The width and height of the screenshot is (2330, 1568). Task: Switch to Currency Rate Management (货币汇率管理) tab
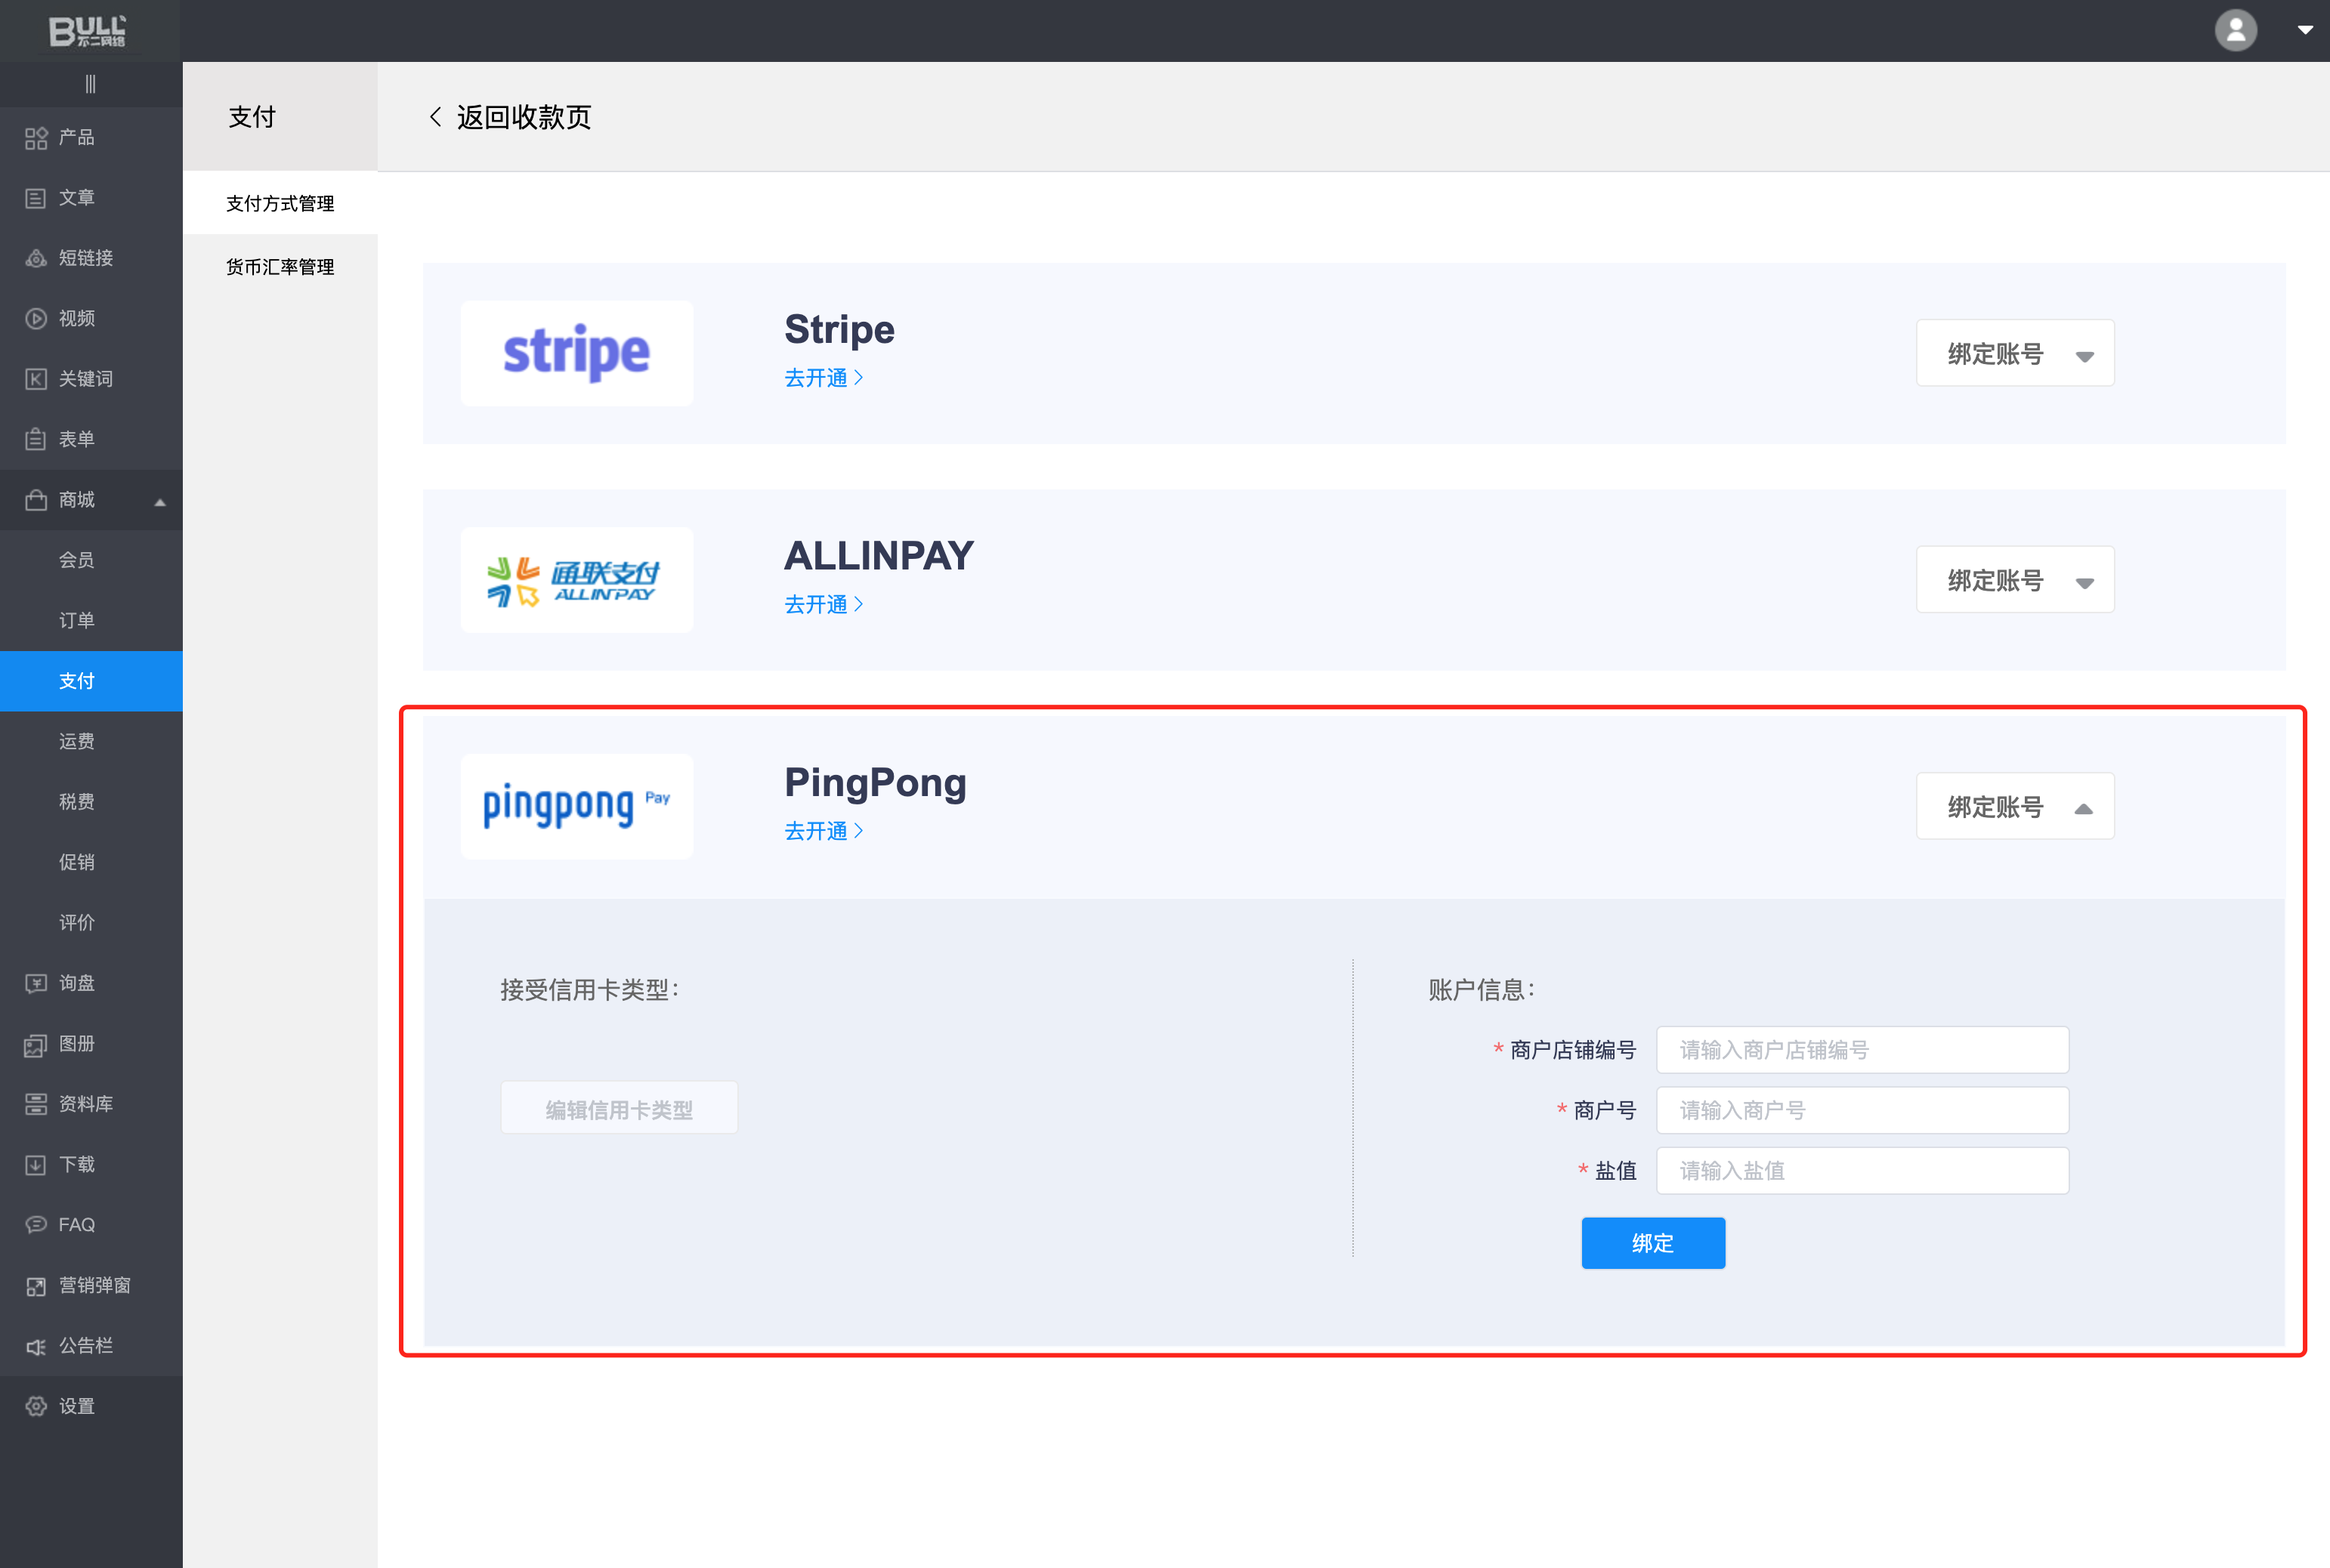pos(280,267)
